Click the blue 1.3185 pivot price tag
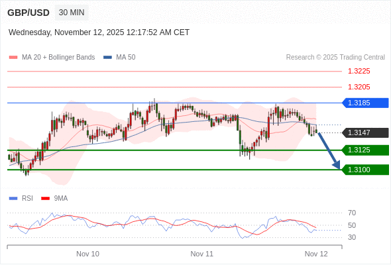391x265 pixels. coord(365,103)
